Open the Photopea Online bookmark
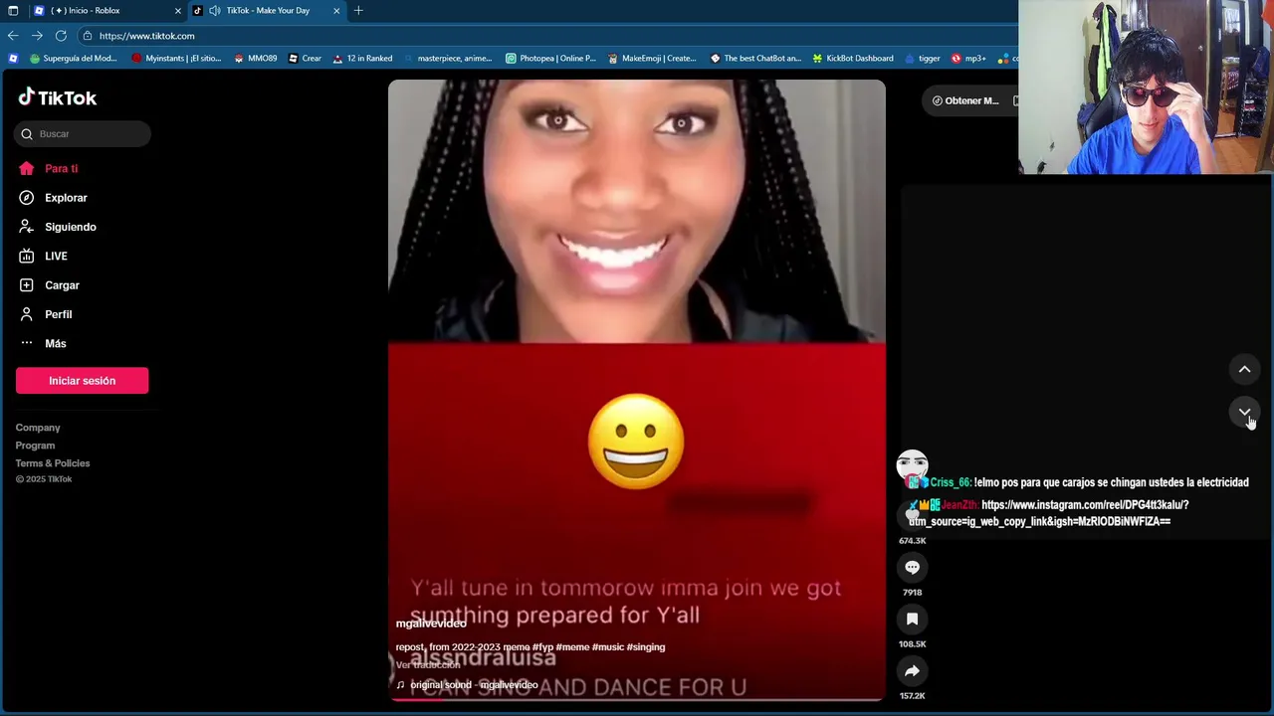Screen dimensions: 1274x716 click(550, 59)
